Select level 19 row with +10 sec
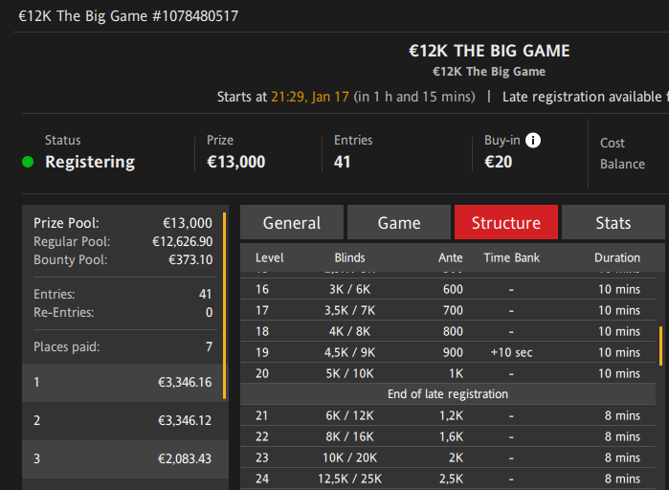 (x=448, y=352)
